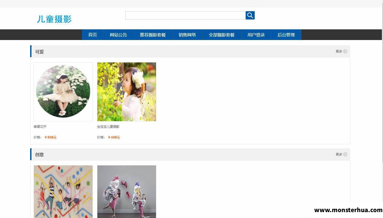Open the jumping kids creative photo
Screen dimensions: 383x218
click(x=63, y=192)
